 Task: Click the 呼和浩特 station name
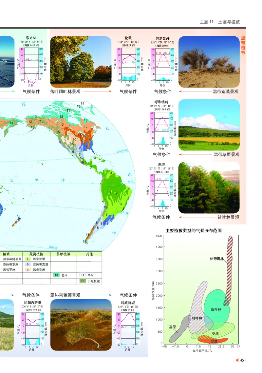click(161, 103)
